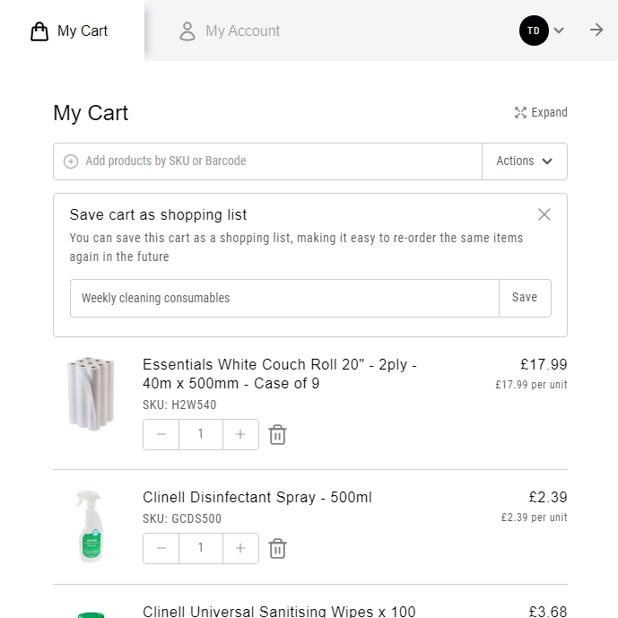The height and width of the screenshot is (618, 618).
Task: Increase quantity of Clinell Disinfectant Spray
Action: tap(240, 549)
